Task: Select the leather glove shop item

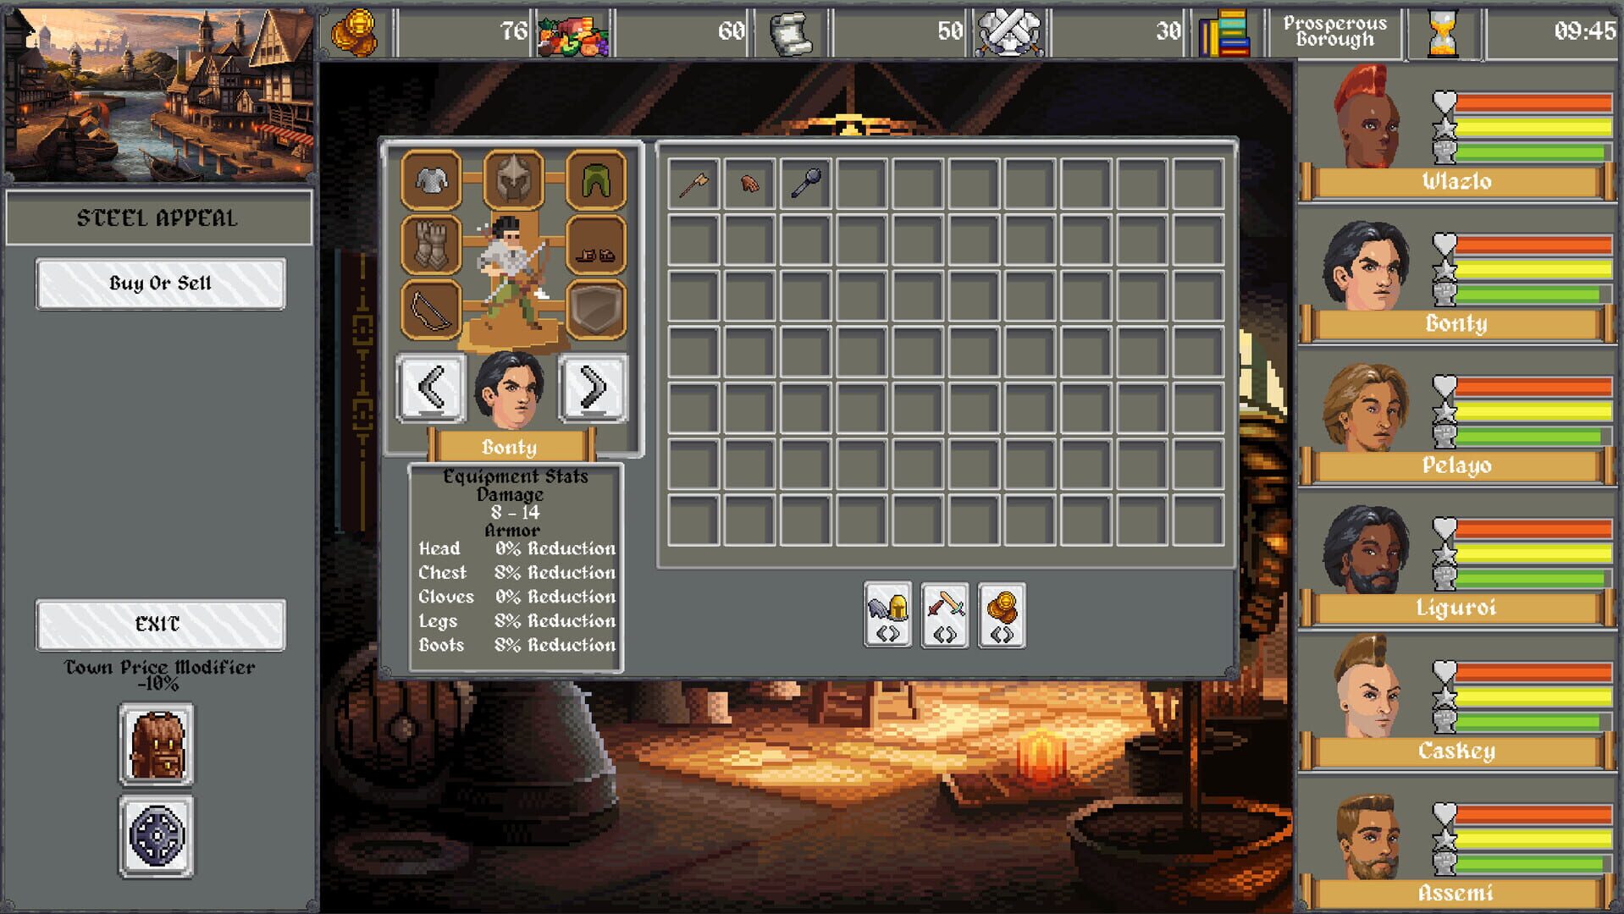Action: pyautogui.click(x=751, y=181)
